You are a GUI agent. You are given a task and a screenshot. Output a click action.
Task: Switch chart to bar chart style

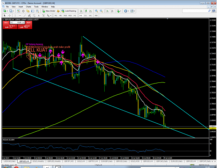point(81,11)
